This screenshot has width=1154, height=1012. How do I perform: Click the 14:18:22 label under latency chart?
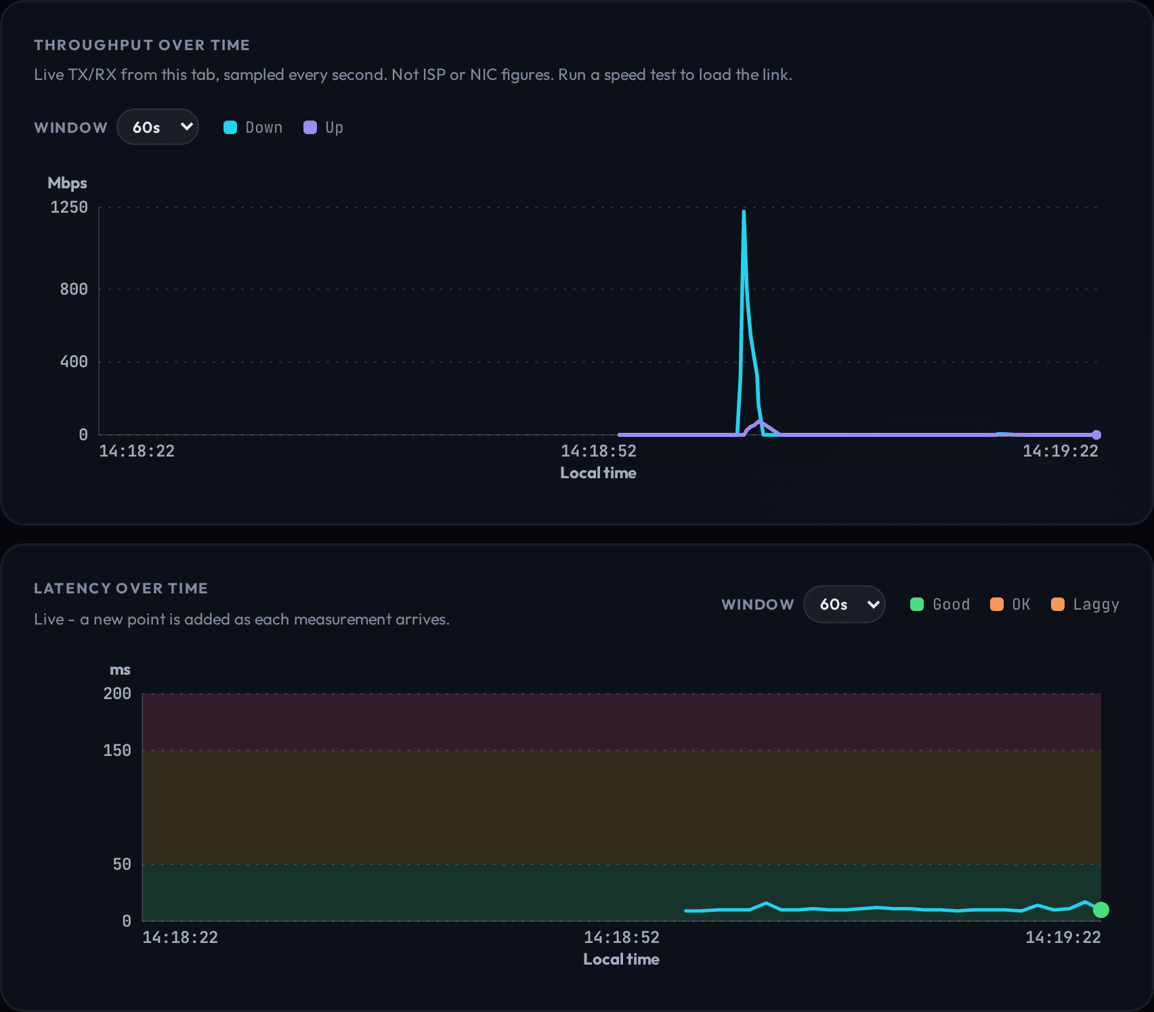coord(180,937)
